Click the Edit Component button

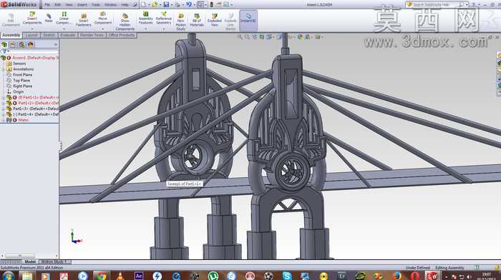tap(11, 20)
